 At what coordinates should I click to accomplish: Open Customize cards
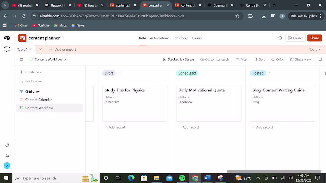click(x=215, y=59)
